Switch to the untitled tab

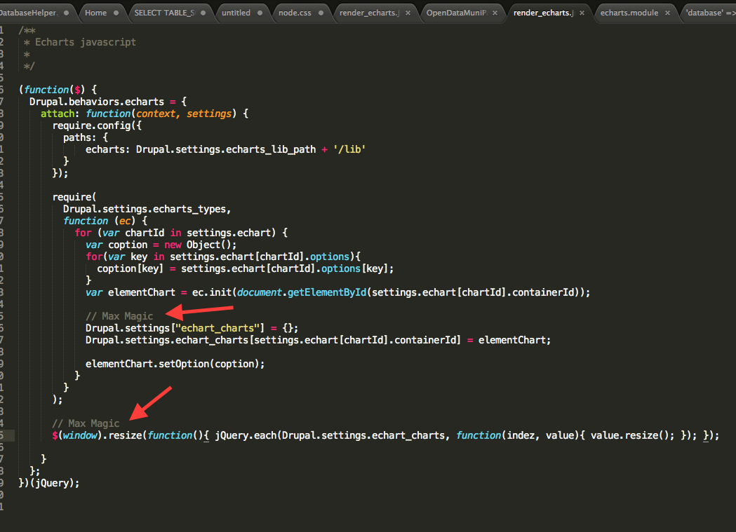point(236,13)
